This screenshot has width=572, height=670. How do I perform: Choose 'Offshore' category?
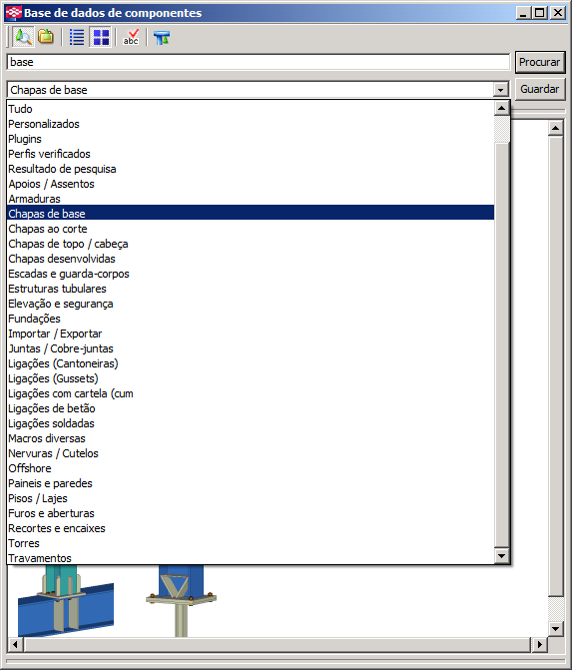251,468
